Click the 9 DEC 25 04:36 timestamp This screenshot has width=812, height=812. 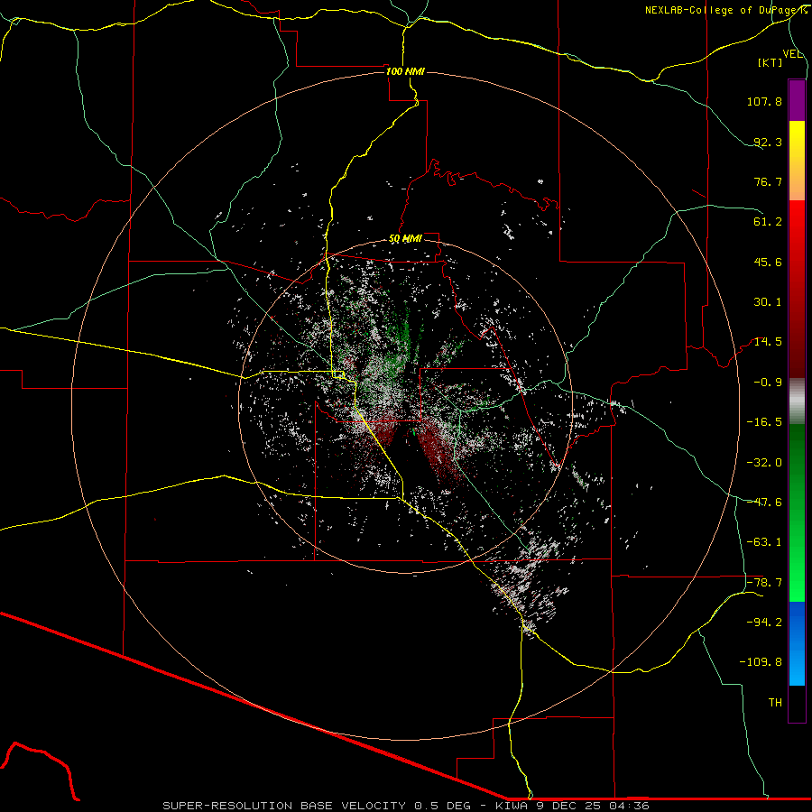[592, 806]
